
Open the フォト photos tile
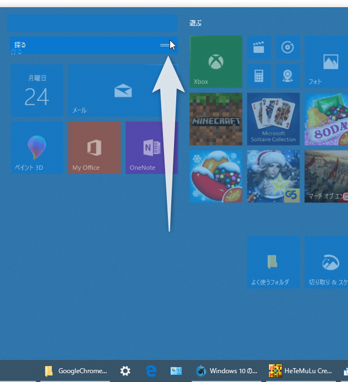click(x=326, y=62)
